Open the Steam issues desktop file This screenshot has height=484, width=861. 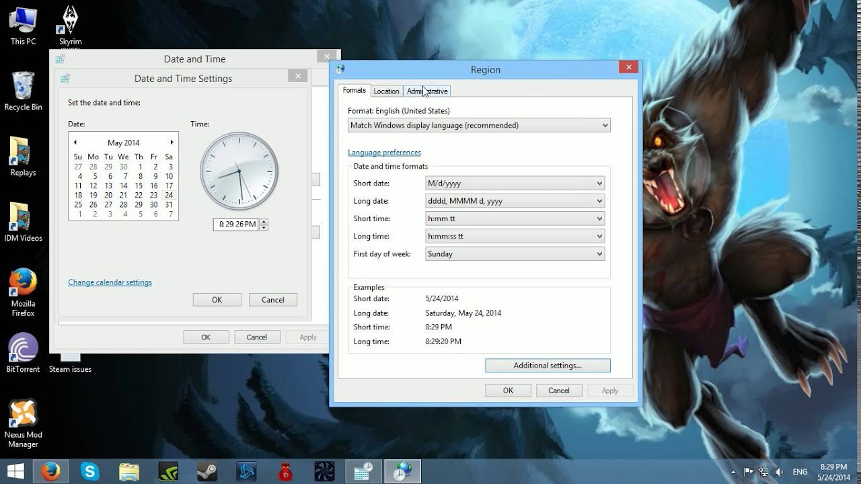(x=70, y=363)
